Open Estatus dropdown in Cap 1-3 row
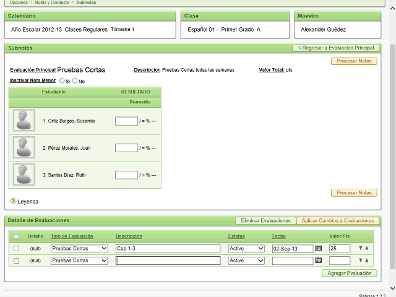This screenshot has width=396, height=297. click(246, 248)
